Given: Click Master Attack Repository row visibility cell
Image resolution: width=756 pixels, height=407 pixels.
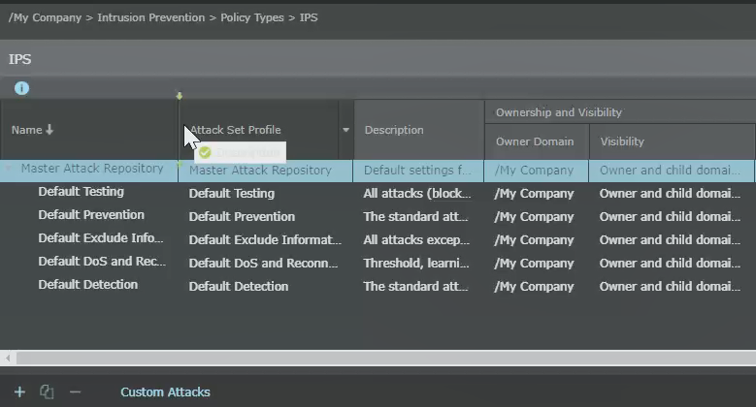Looking at the screenshot, I should pyautogui.click(x=672, y=171).
